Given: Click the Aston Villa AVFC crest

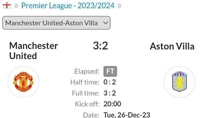Looking at the screenshot, I should pos(179,82).
